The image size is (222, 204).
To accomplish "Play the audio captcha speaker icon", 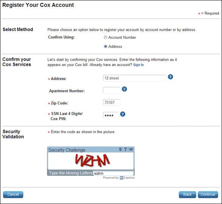I will pyautogui.click(x=131, y=149).
